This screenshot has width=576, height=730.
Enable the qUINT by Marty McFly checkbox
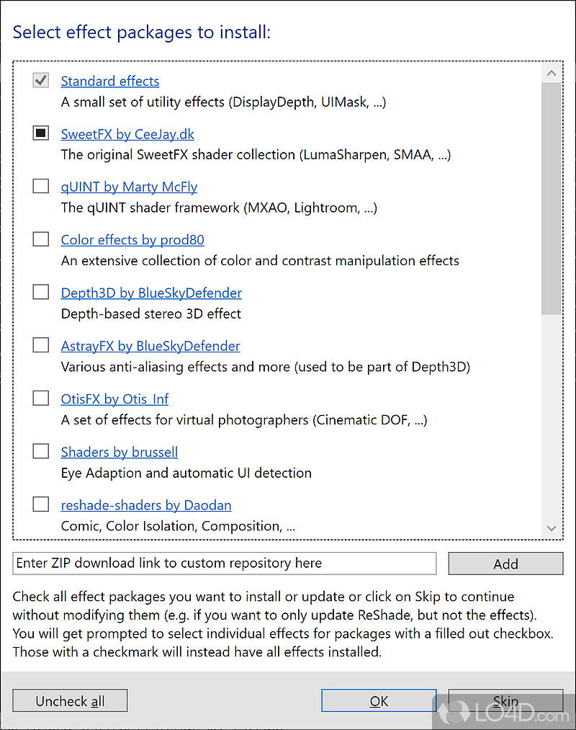click(x=41, y=187)
